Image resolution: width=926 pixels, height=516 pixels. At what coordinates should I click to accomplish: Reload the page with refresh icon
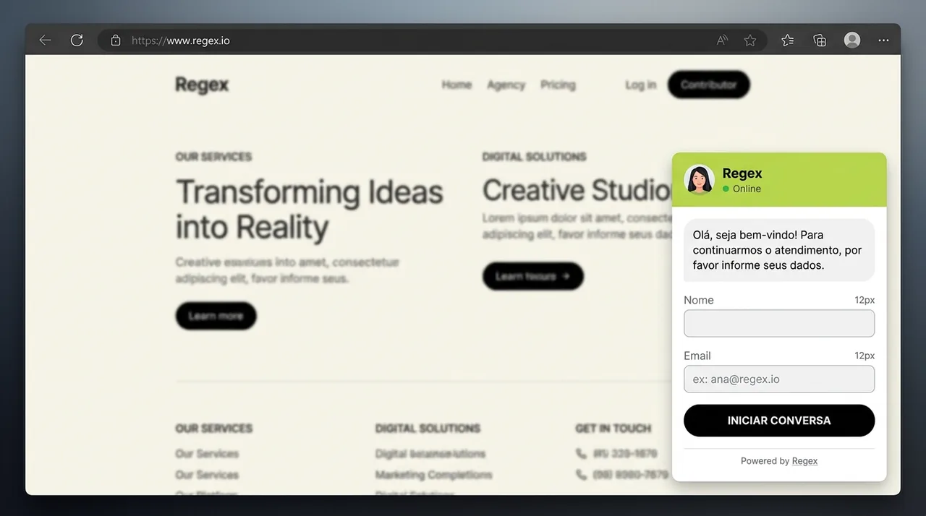coord(77,40)
